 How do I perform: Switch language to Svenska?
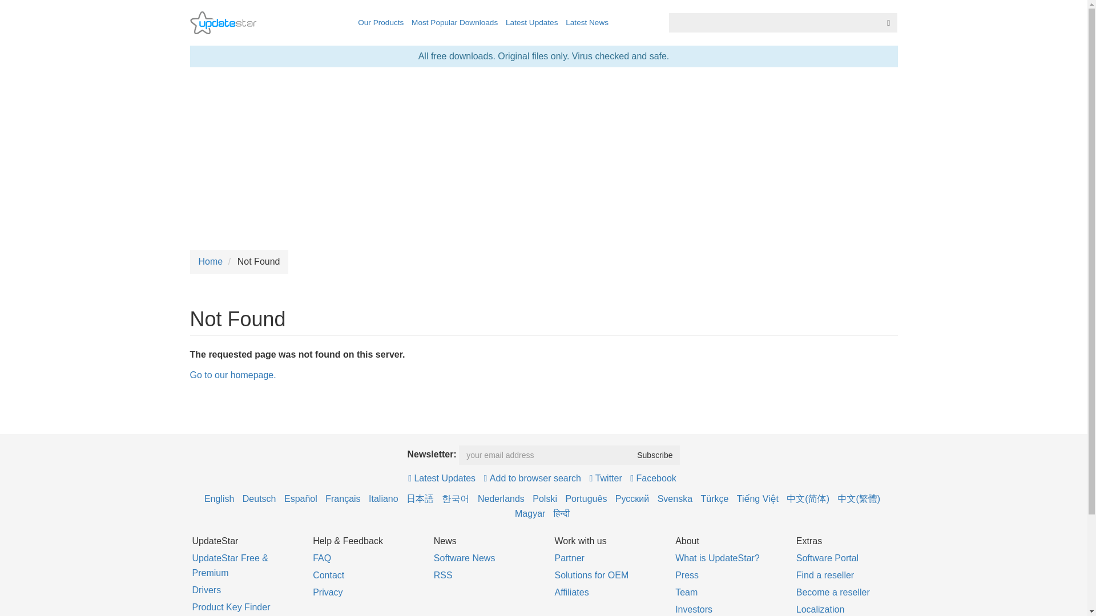pos(675,499)
